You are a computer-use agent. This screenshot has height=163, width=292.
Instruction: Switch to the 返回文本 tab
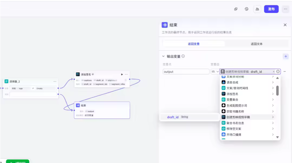[257, 44]
